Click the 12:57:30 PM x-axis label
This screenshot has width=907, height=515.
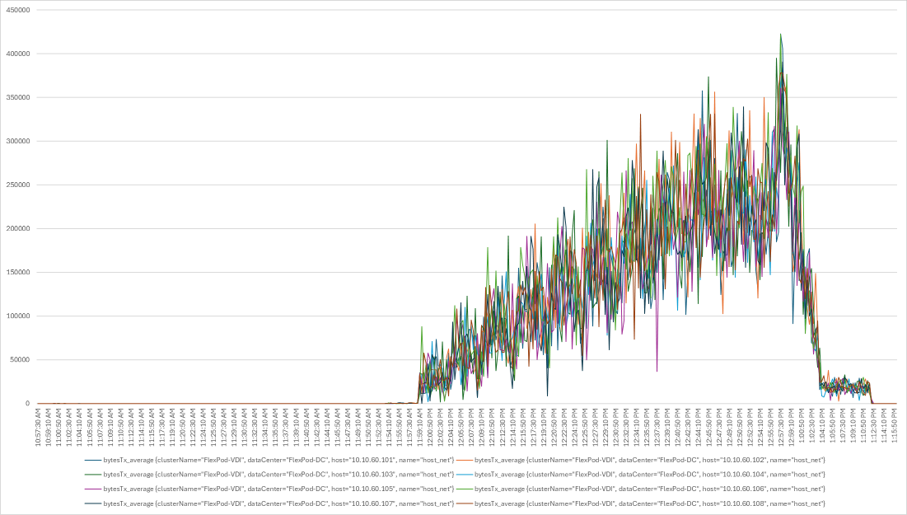(x=782, y=427)
